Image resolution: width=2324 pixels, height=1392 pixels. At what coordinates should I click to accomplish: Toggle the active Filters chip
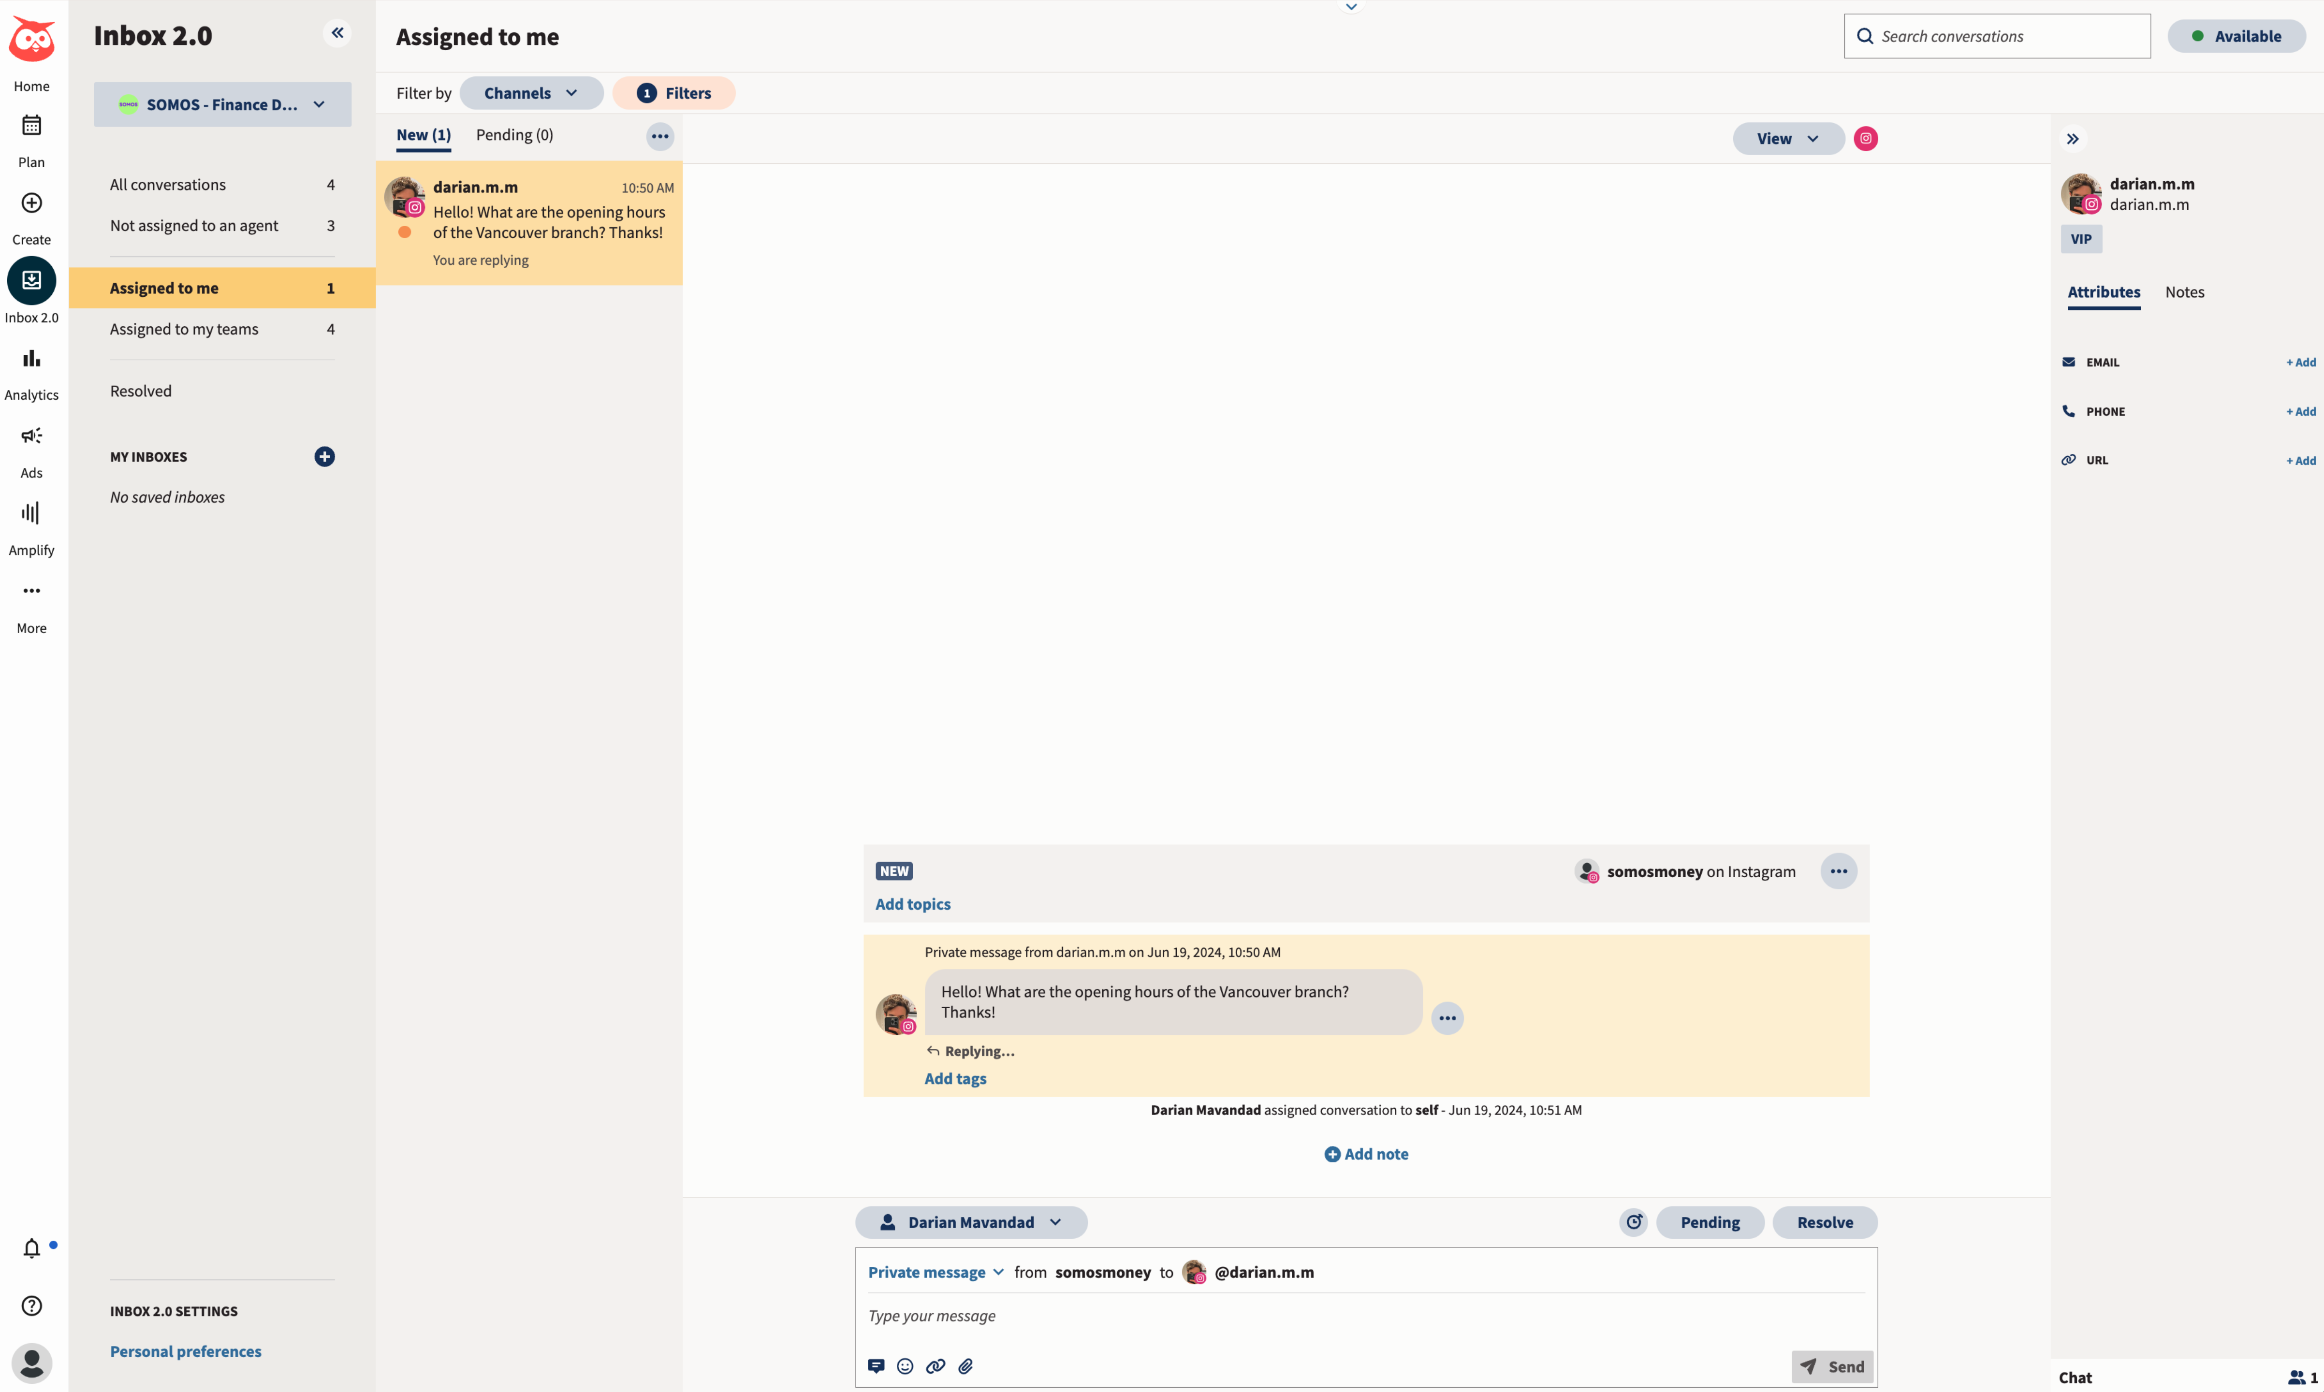(673, 93)
